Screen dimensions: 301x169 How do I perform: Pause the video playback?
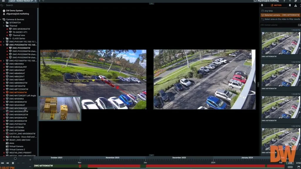13,163
